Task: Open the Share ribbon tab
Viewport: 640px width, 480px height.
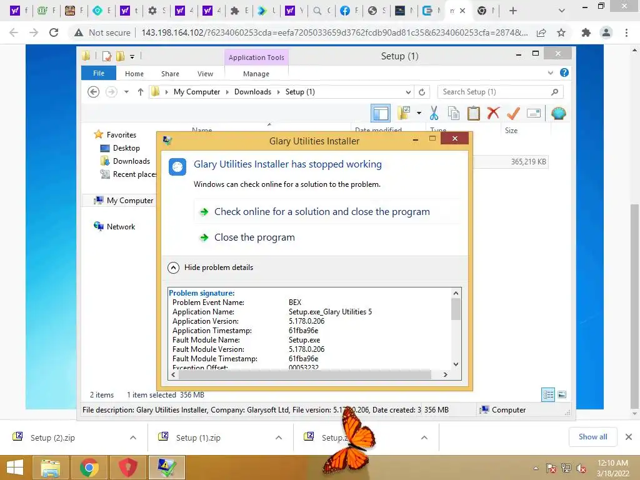Action: (170, 74)
